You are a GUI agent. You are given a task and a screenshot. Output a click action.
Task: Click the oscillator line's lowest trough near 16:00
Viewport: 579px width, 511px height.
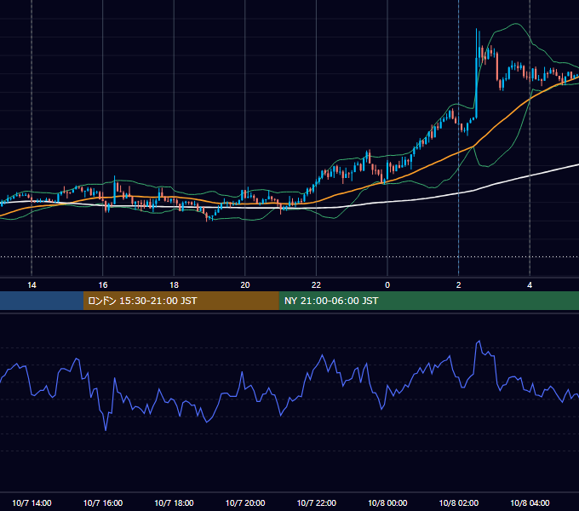click(106, 429)
